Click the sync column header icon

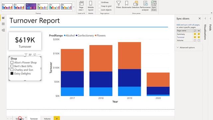click(195, 31)
